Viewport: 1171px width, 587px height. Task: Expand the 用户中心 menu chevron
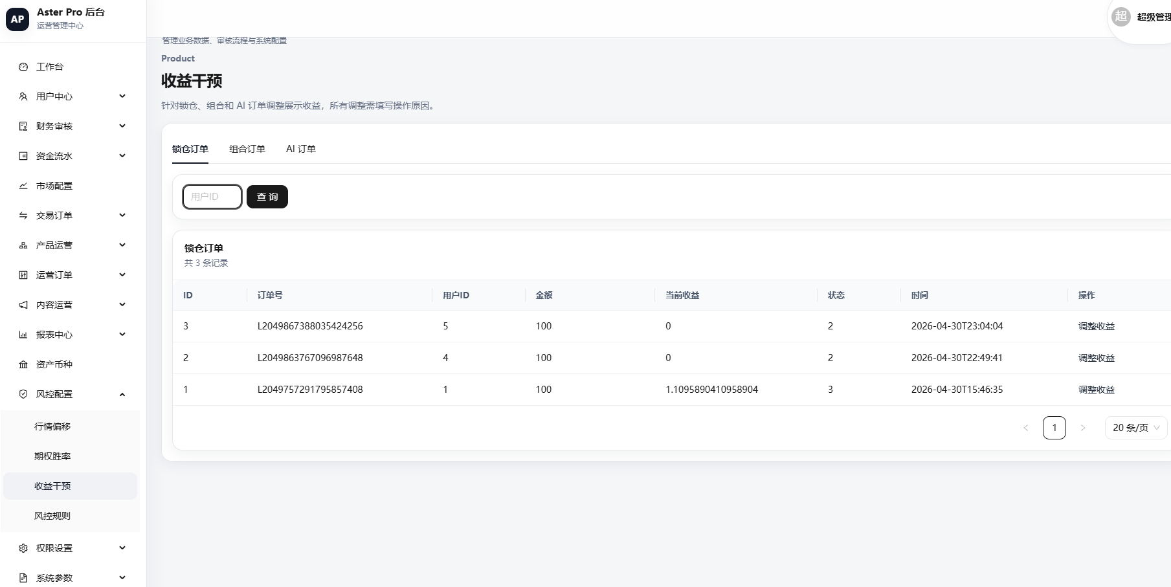click(122, 96)
